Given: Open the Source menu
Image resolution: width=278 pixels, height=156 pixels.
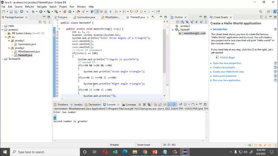Looking at the screenshot, I should click(x=19, y=6).
